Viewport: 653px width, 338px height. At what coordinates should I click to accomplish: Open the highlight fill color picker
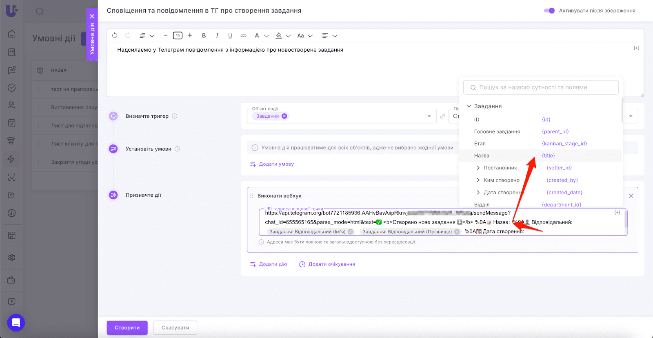[x=282, y=35]
